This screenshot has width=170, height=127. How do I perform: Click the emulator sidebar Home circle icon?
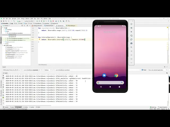click(x=131, y=55)
